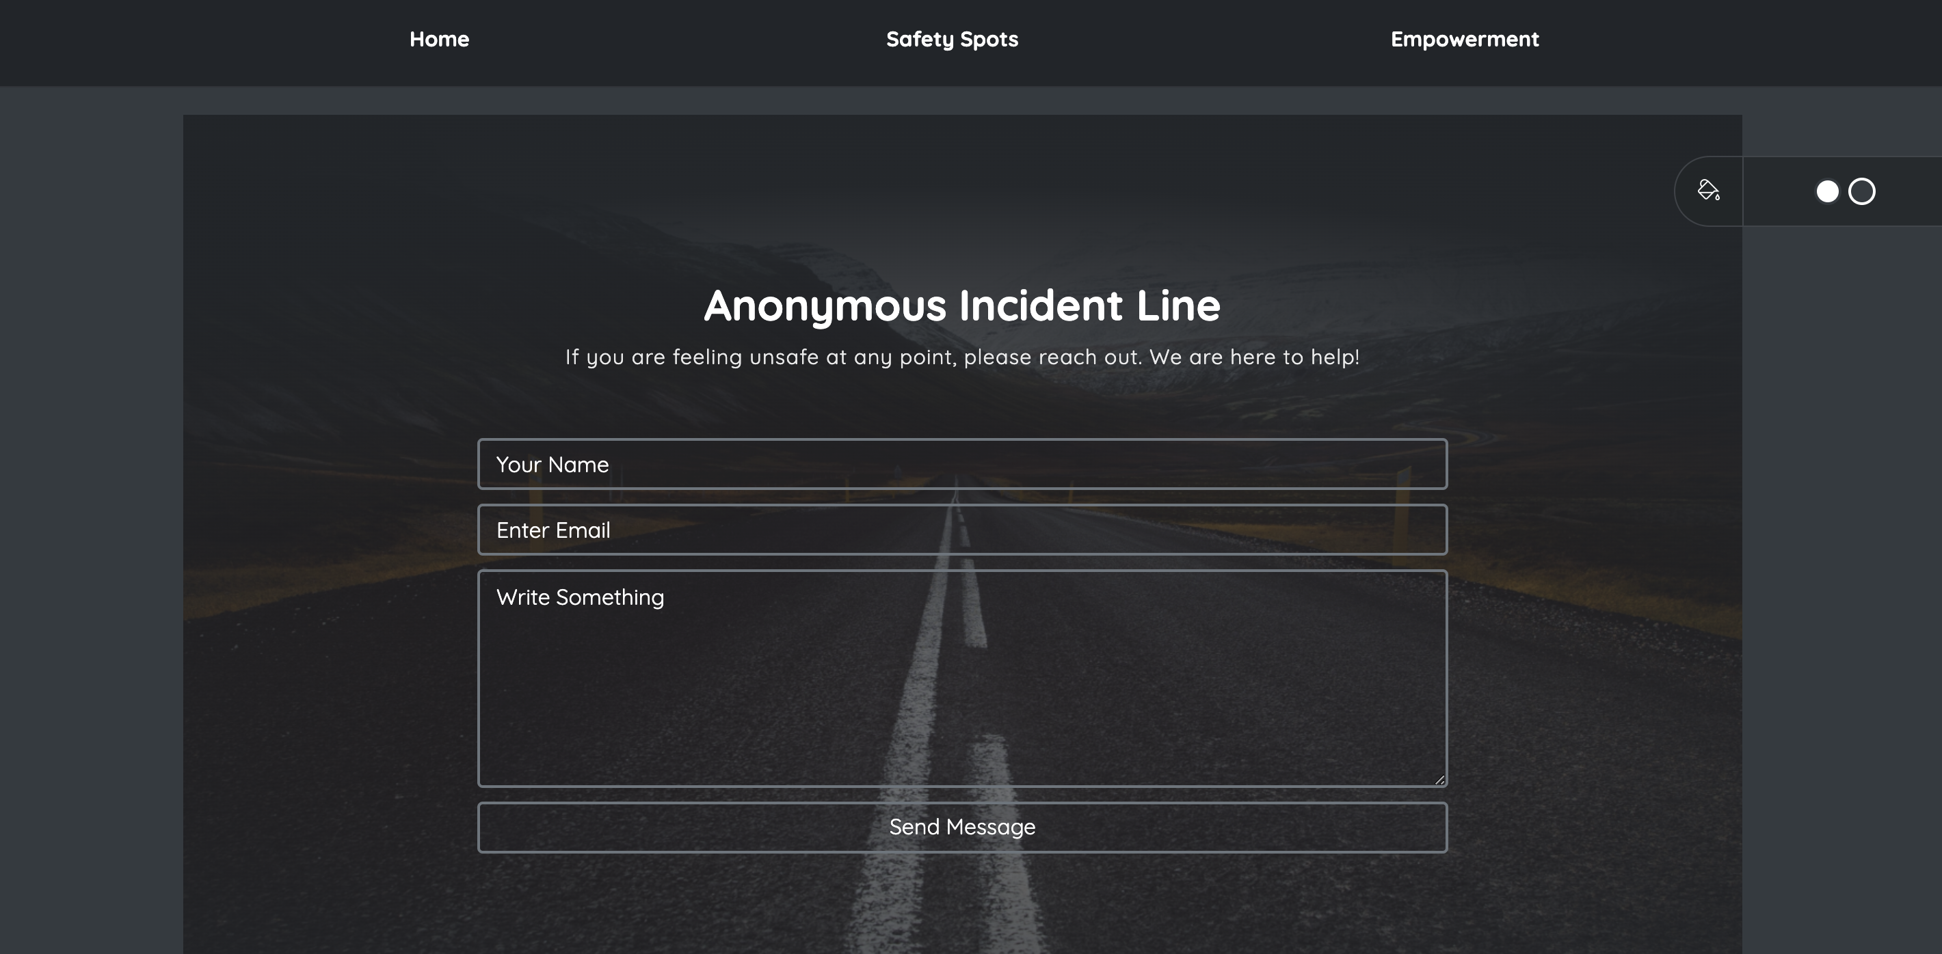The image size is (1942, 954).
Task: Click the 'Write Something' placeholder text
Action: (x=580, y=597)
